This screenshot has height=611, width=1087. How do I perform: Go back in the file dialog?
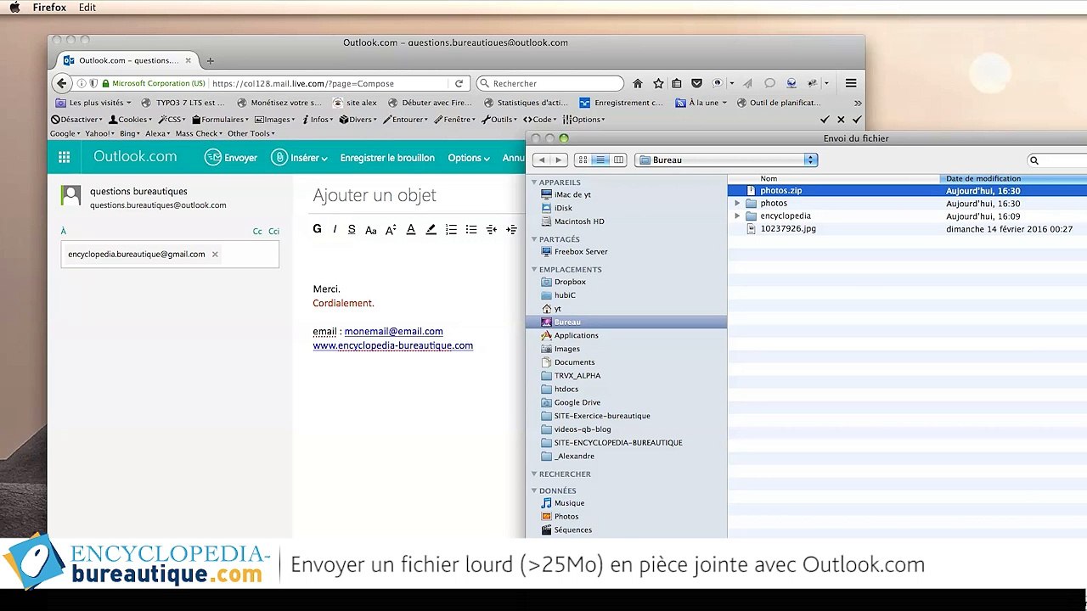click(541, 160)
